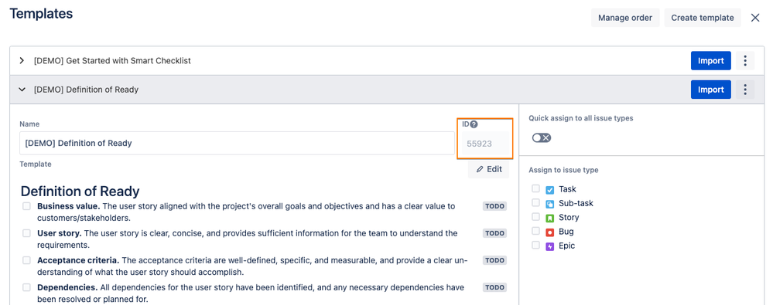
Task: Open TODO status of Acceptance criteria item
Action: [494, 260]
